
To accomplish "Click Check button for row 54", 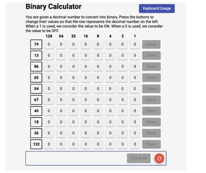I will click(x=151, y=89).
